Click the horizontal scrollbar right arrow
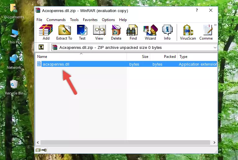 (214, 143)
